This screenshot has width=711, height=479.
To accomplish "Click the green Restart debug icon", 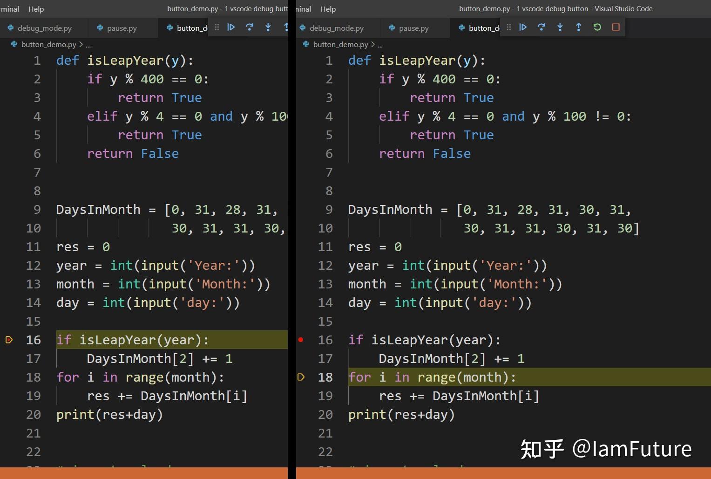I will (597, 27).
